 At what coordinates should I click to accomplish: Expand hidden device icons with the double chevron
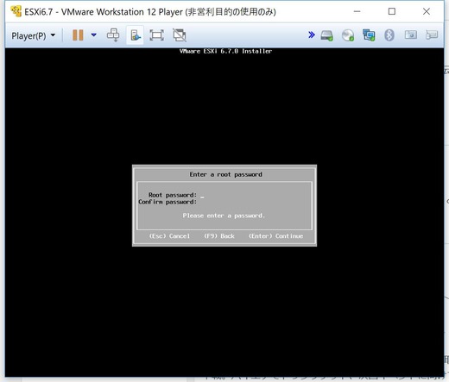coord(312,35)
